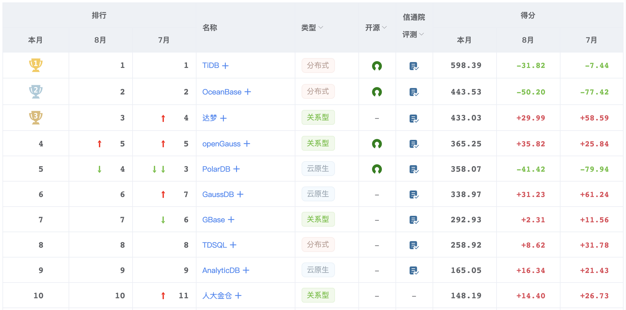Click 达梦's August change +29.99
This screenshot has height=310, width=626.
pos(531,118)
